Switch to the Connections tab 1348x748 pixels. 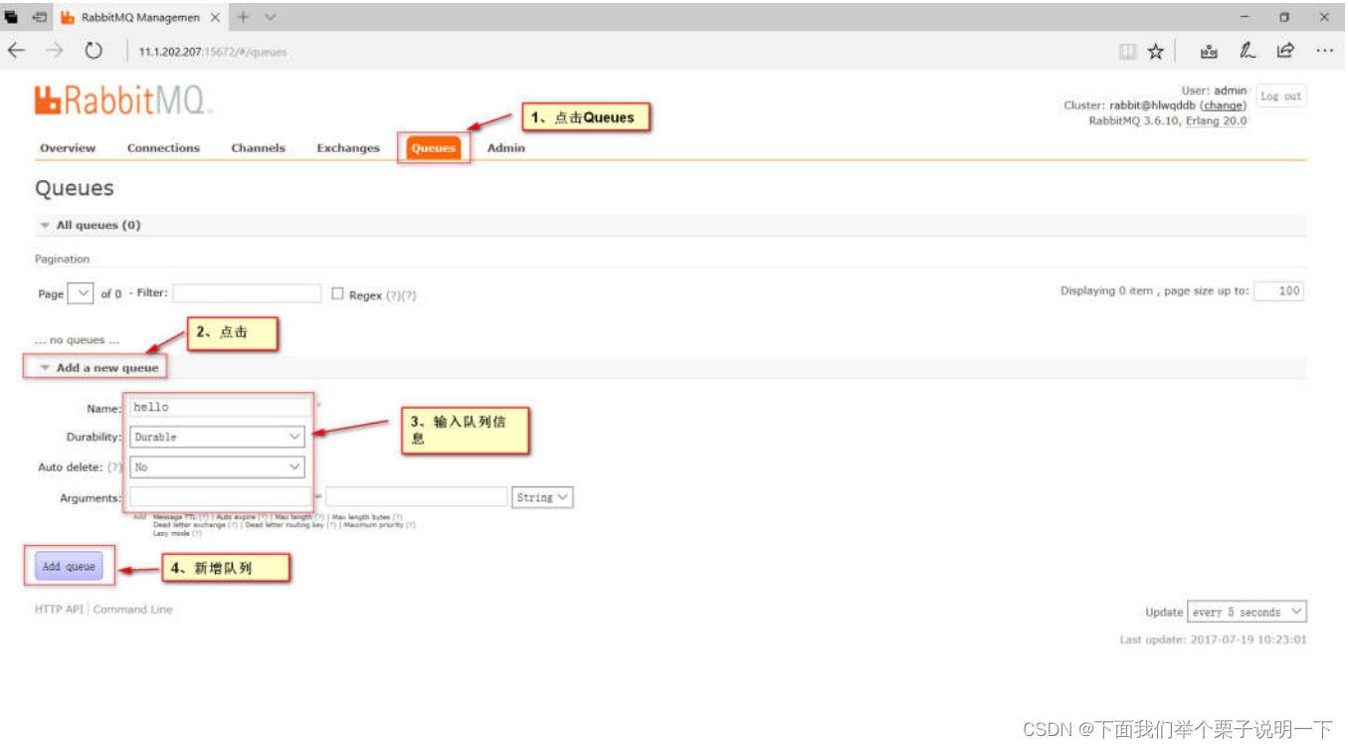163,148
